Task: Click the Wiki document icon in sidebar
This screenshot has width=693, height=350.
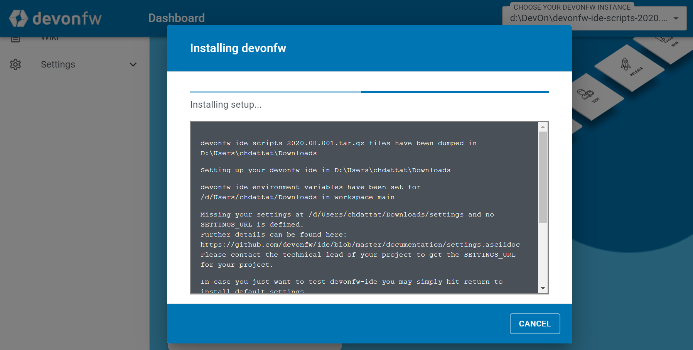Action: 15,38
